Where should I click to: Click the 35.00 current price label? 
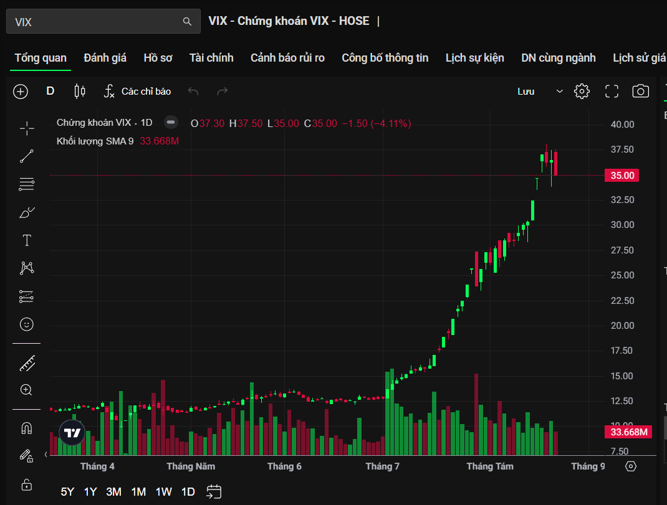(x=622, y=175)
